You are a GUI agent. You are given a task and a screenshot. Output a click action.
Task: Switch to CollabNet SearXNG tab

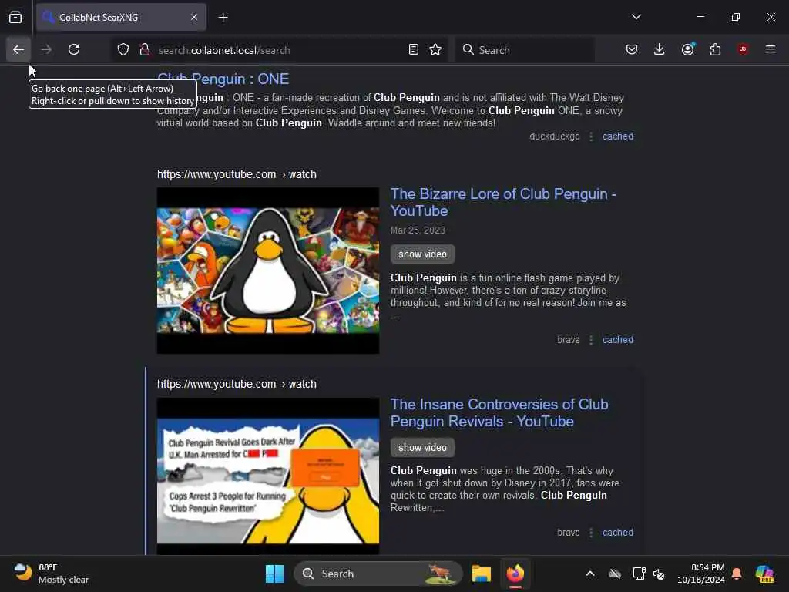coord(121,17)
